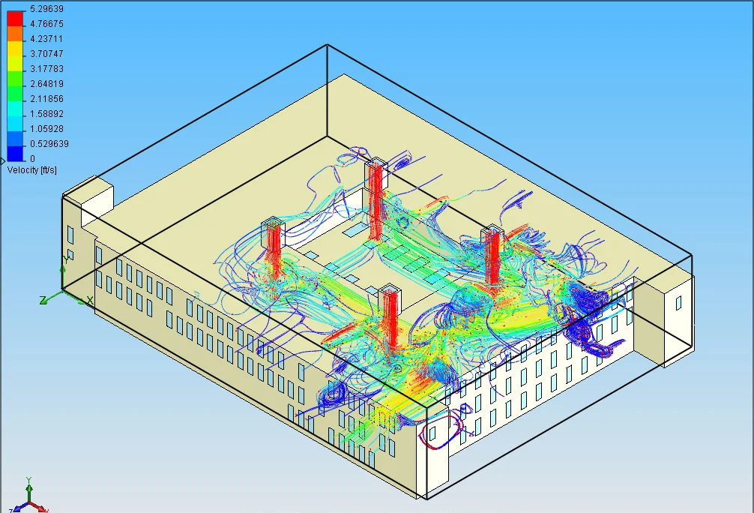
Task: Click legend maximum value 5.29639
Action: click(46, 9)
